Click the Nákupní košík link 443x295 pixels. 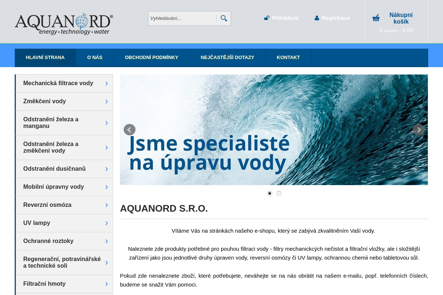click(401, 18)
